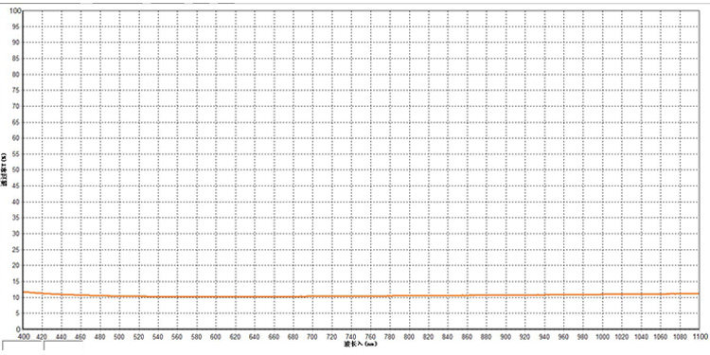Click the transmittance axis title on the left
This screenshot has height=355, width=710.
click(4, 169)
